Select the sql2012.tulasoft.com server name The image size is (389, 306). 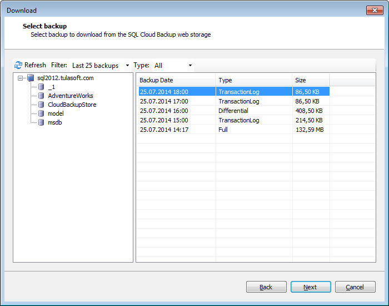pyautogui.click(x=65, y=78)
